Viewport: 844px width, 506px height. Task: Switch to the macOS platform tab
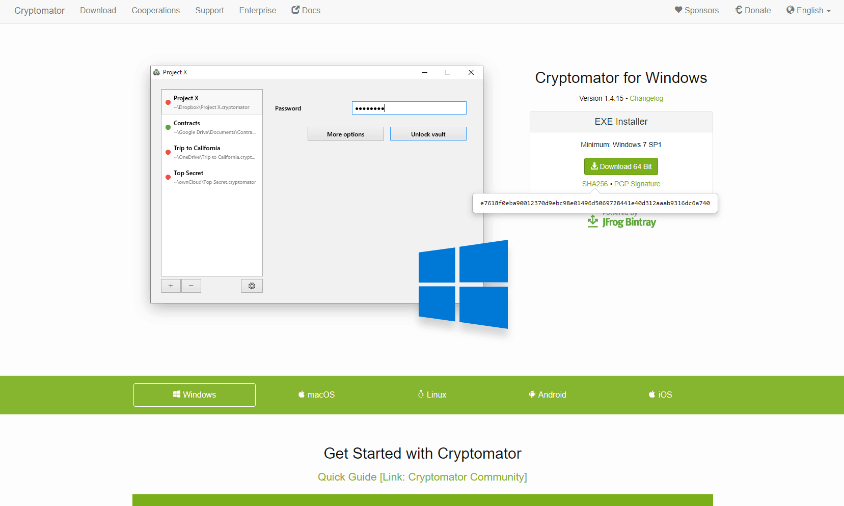(316, 395)
